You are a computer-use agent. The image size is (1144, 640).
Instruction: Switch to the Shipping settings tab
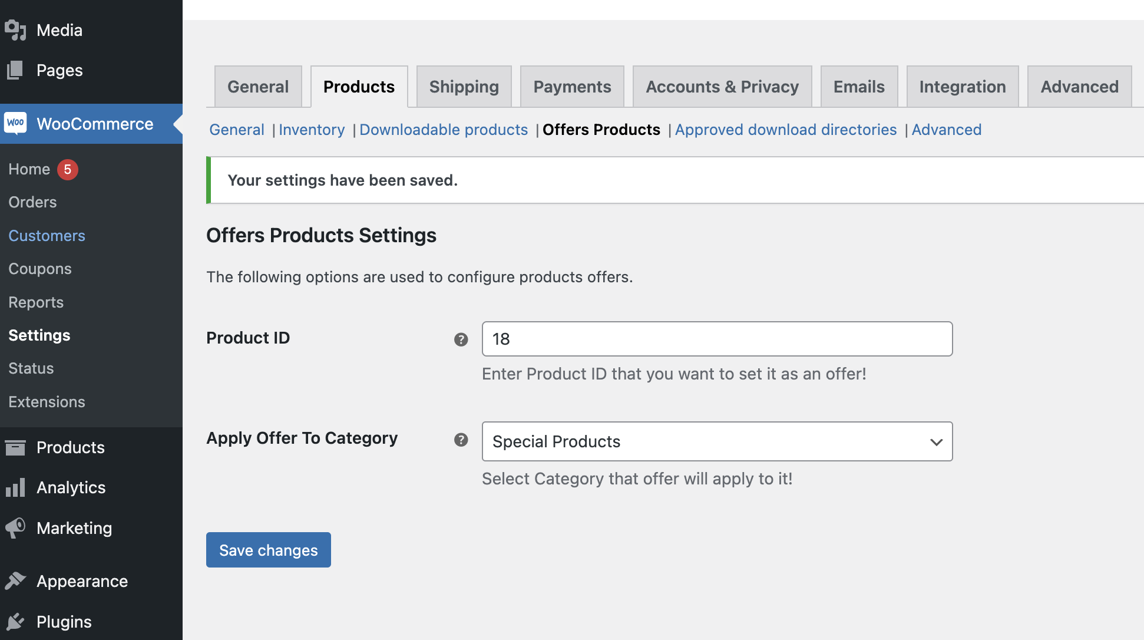(x=464, y=87)
